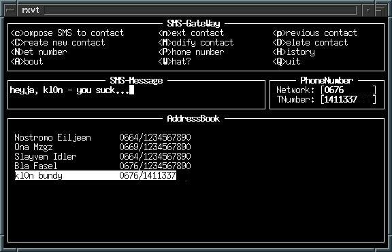Click number 0676/1234567890 of Bla Fasel

coord(155,166)
